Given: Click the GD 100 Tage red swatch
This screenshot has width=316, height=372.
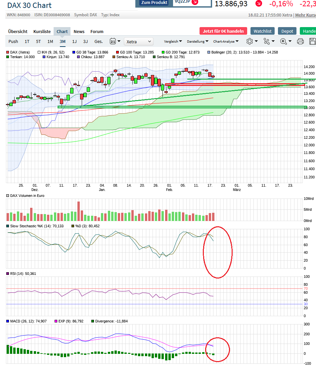Looking at the screenshot, I should coord(117,52).
